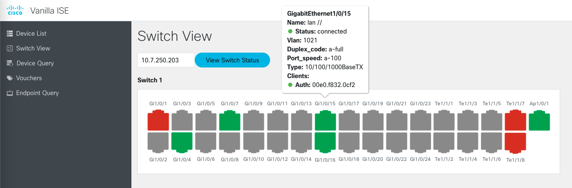Choose port Gi1/0/12
The image size is (572, 188).
tap(277, 143)
